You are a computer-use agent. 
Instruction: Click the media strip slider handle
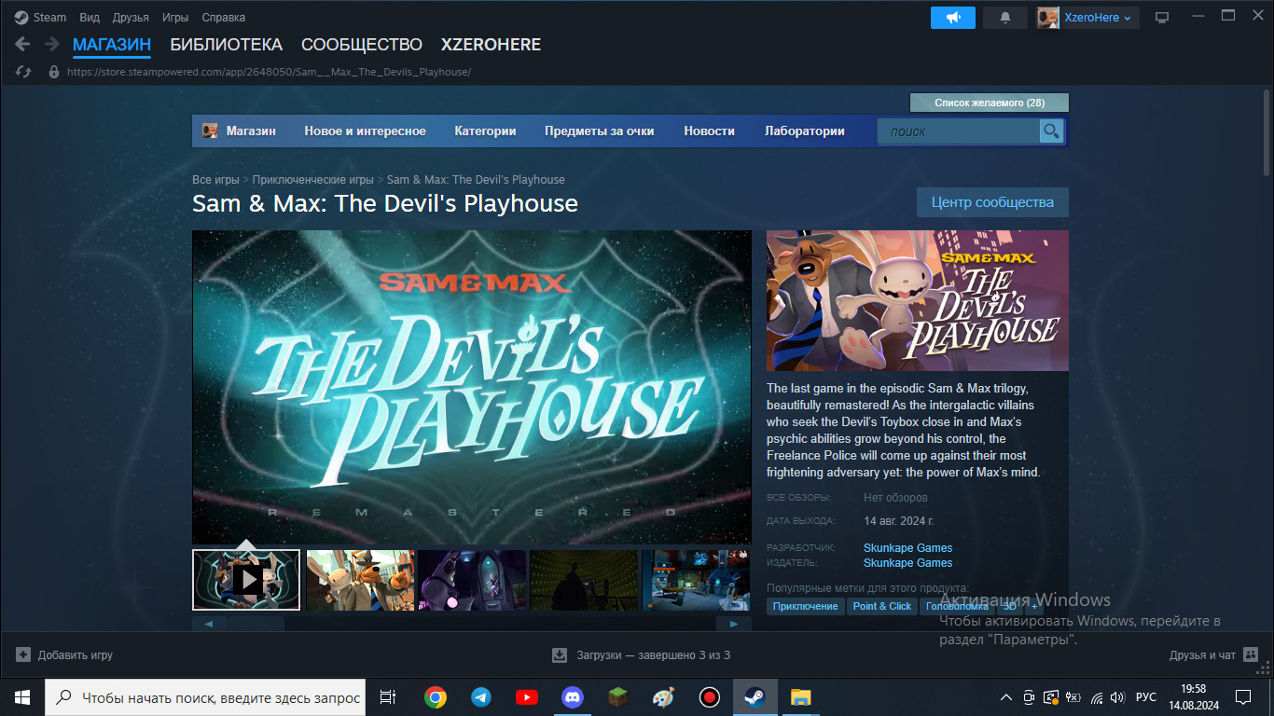[x=256, y=624]
